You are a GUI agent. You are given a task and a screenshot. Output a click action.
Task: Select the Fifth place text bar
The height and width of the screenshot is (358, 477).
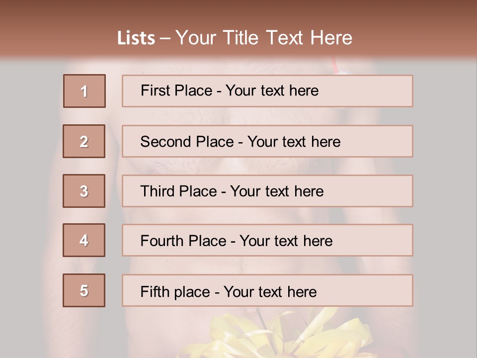(267, 290)
